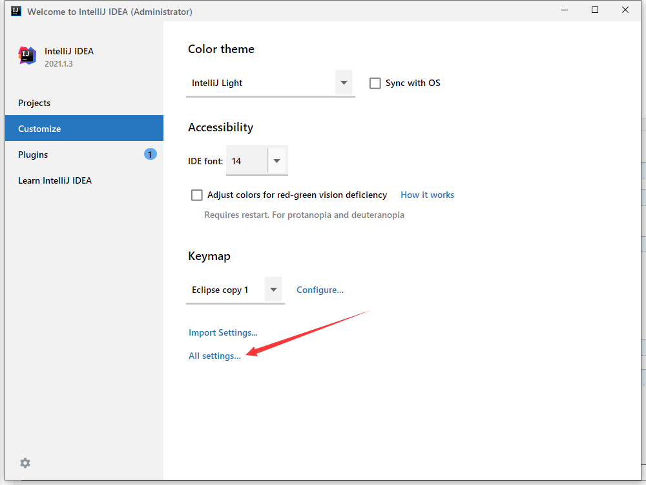Open the Import Settings... link
The height and width of the screenshot is (485, 646).
tap(223, 332)
